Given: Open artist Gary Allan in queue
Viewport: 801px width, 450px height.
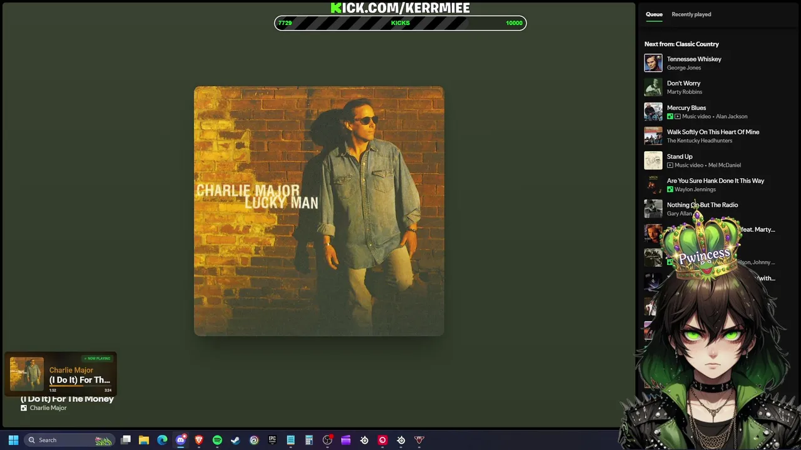Looking at the screenshot, I should (680, 214).
